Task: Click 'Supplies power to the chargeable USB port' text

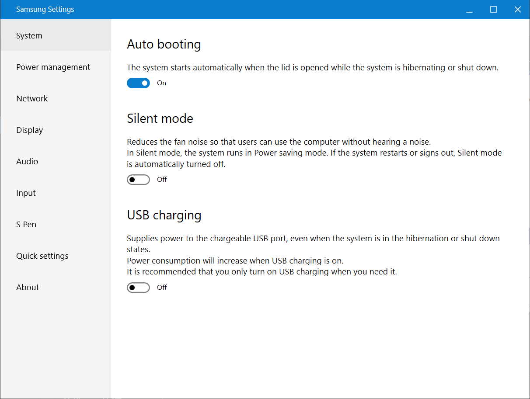Action: 313,244
